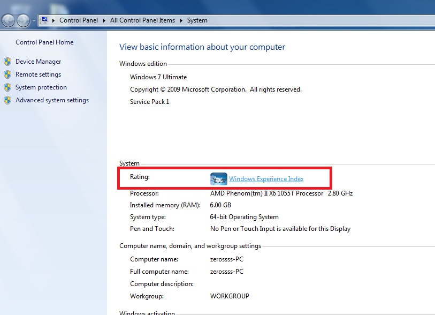This screenshot has width=435, height=315.
Task: Click the rating score icon
Action: (219, 179)
